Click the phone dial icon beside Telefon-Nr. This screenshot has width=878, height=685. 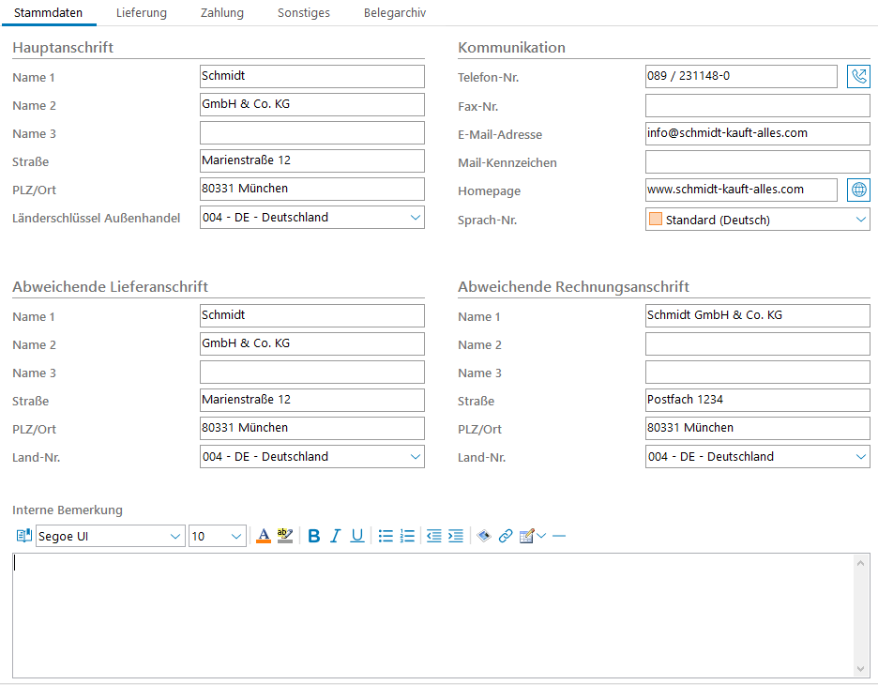pos(857,77)
